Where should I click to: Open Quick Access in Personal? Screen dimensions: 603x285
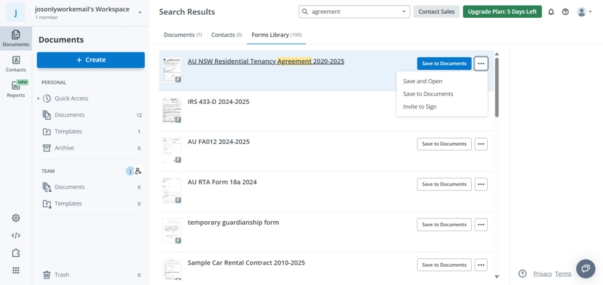72,99
